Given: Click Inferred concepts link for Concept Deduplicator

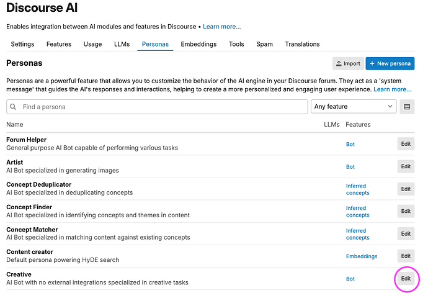Looking at the screenshot, I should (x=357, y=189).
